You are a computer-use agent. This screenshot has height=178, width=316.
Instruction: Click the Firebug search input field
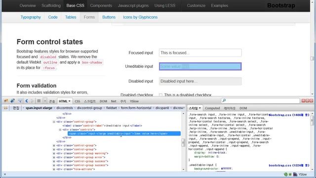tap(260, 101)
